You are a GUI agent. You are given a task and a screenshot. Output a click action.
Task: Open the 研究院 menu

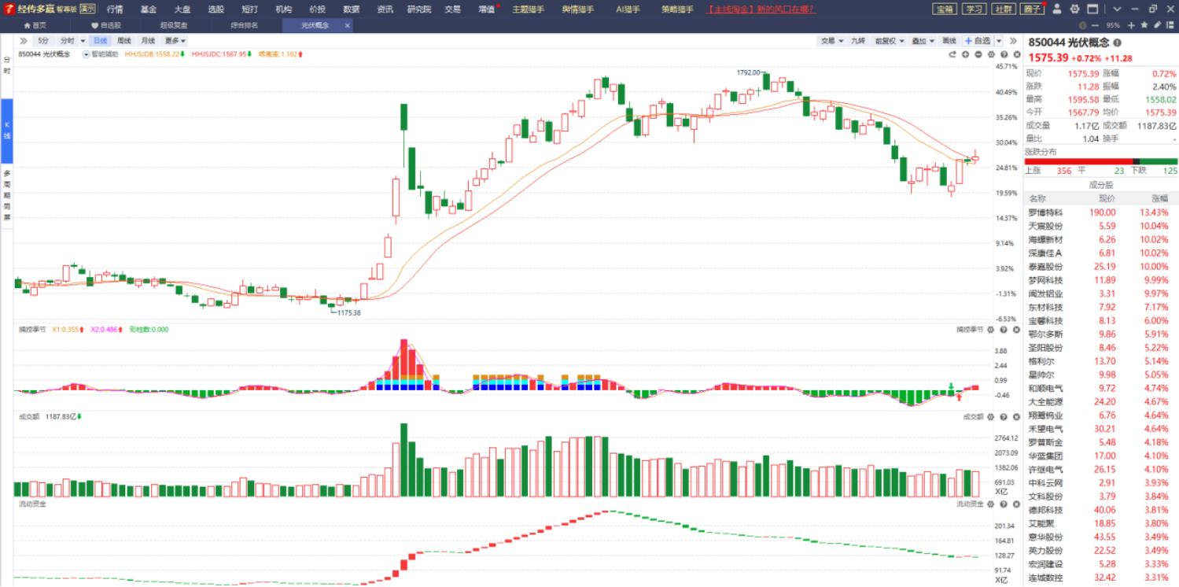[x=418, y=9]
